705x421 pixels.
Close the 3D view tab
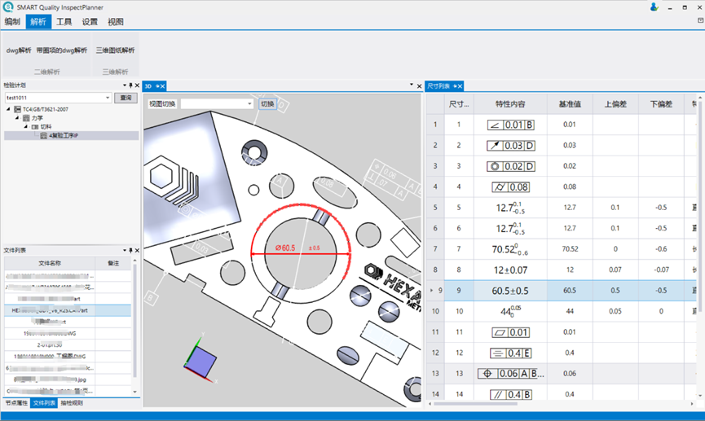(x=163, y=86)
